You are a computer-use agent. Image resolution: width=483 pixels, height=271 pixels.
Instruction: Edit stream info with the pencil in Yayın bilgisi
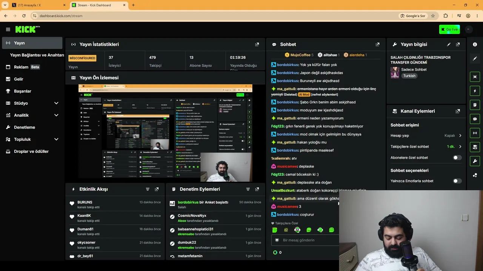[x=449, y=44]
